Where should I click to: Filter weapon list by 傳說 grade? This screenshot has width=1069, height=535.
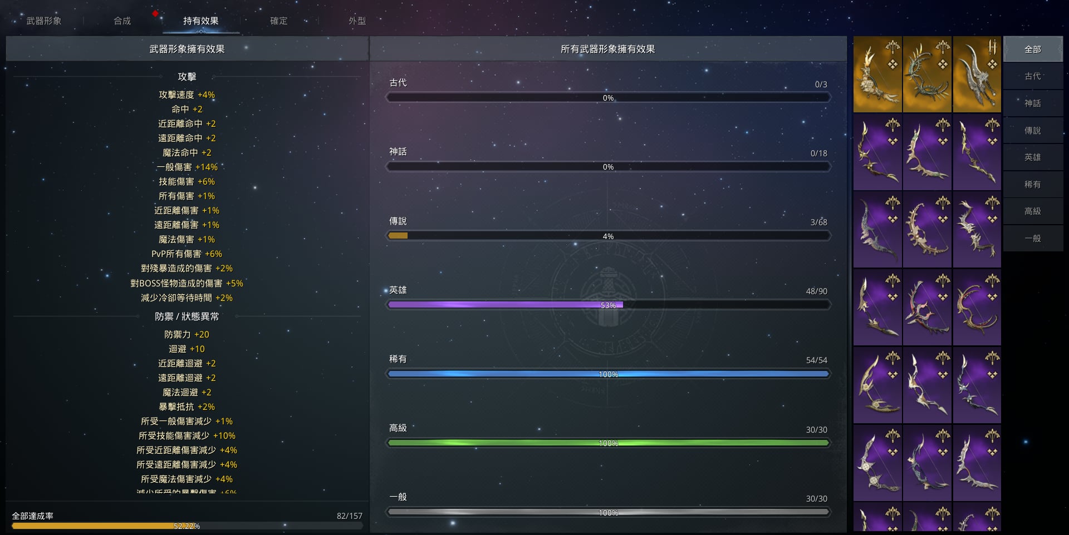click(x=1033, y=130)
